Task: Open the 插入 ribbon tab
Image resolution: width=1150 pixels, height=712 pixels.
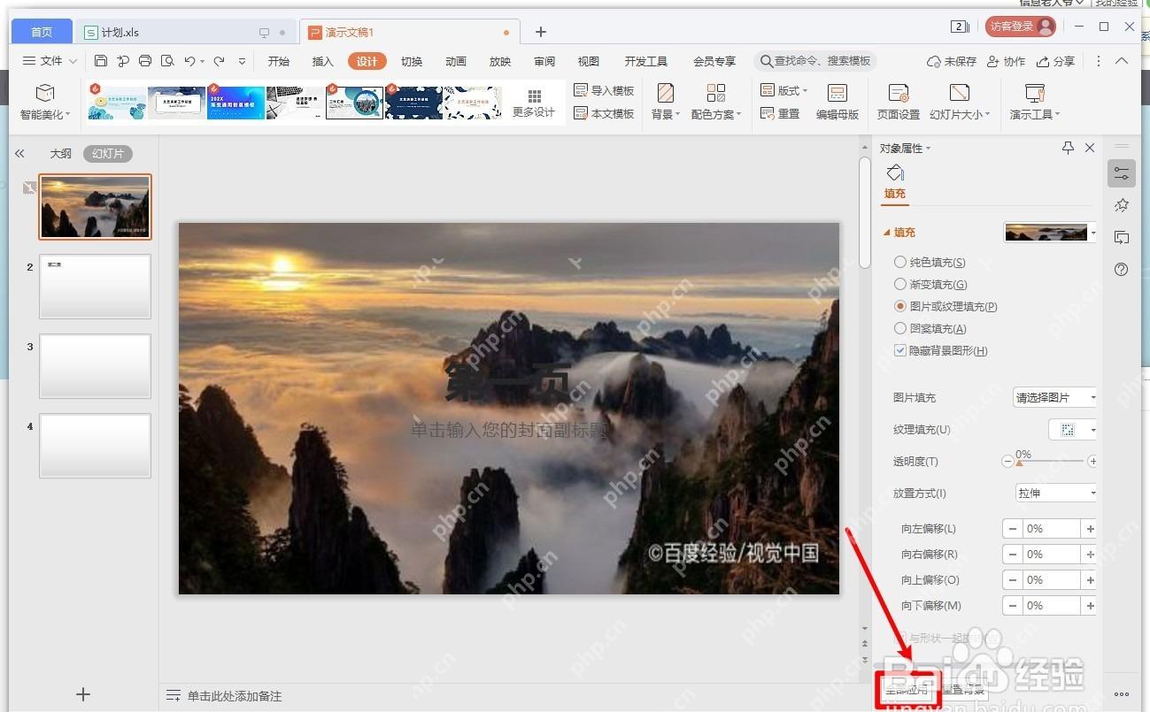Action: [x=323, y=61]
